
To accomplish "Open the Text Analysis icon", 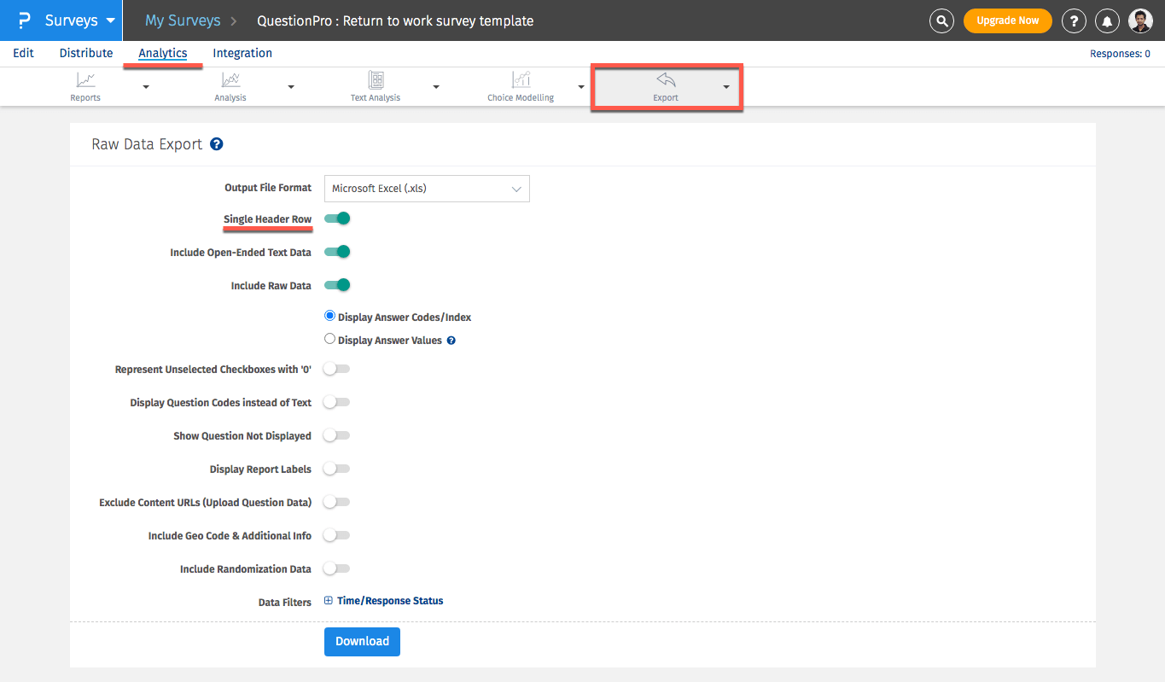I will 376,80.
